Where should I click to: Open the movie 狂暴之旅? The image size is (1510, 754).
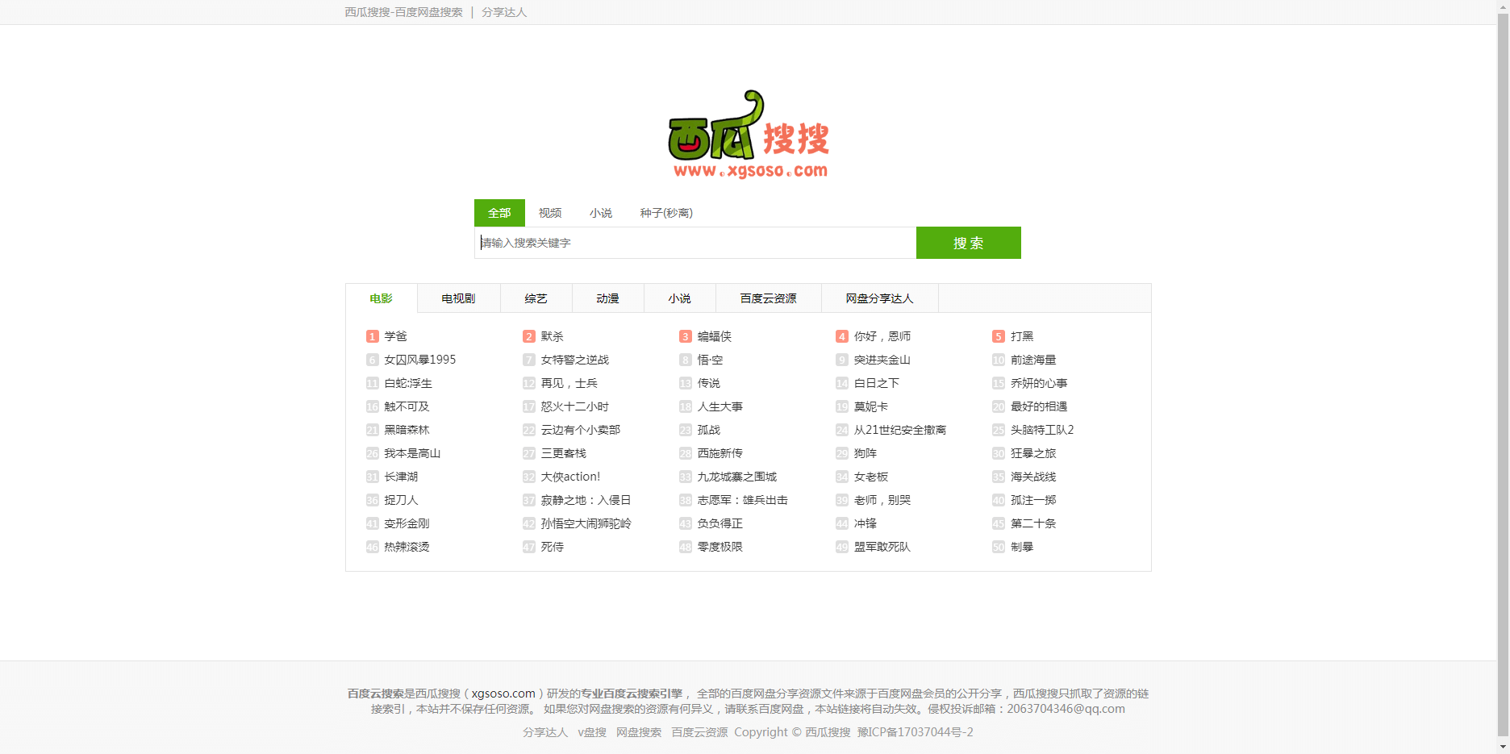point(1033,453)
